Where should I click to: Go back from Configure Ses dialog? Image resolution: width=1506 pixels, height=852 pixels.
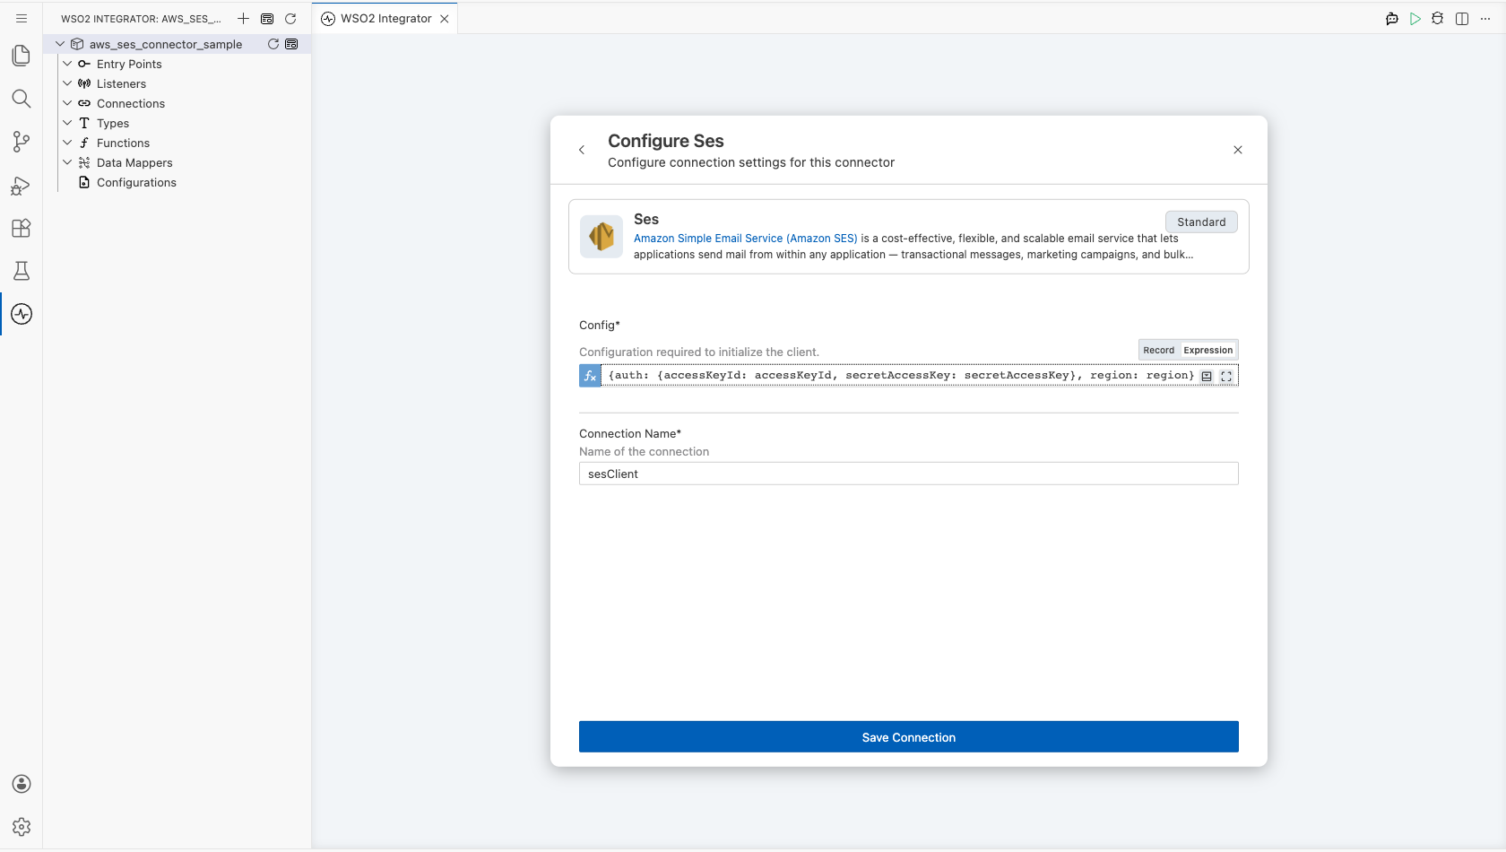pos(582,150)
